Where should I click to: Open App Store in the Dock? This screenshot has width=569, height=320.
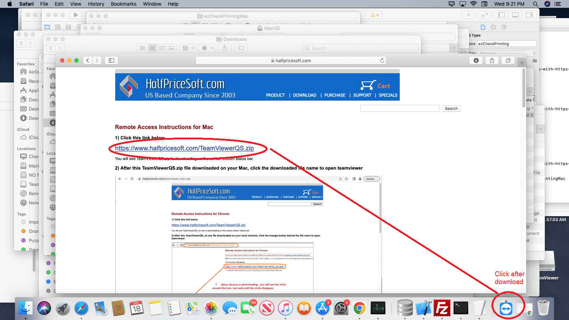click(x=323, y=308)
